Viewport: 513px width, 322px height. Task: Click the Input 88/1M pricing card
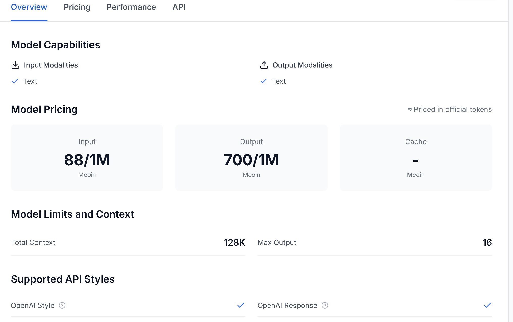pos(87,158)
